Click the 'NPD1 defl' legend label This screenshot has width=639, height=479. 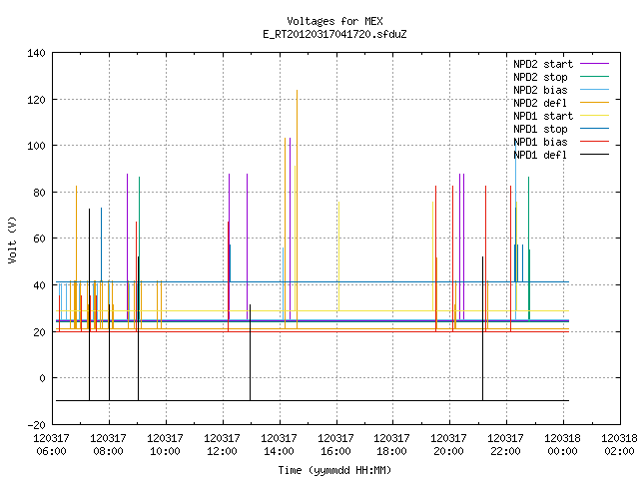pyautogui.click(x=540, y=156)
